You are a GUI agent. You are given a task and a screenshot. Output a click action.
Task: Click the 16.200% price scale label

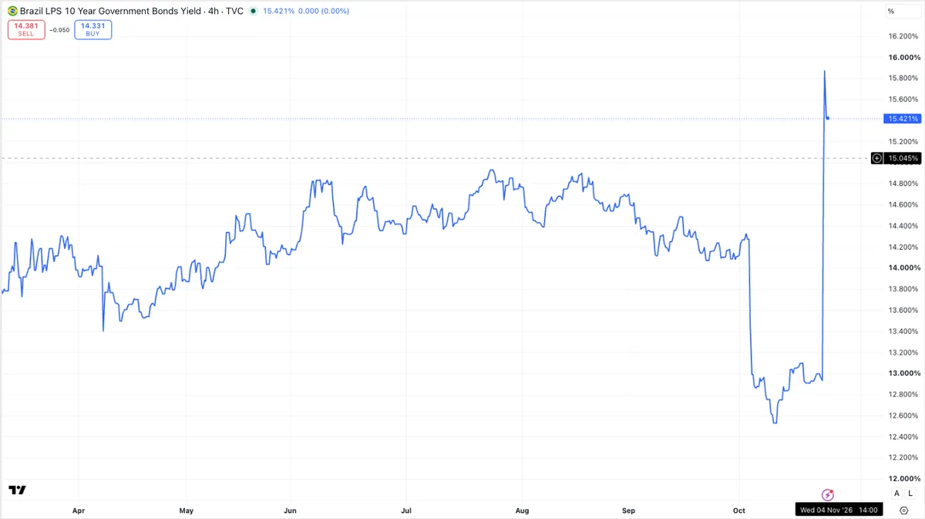click(x=903, y=36)
